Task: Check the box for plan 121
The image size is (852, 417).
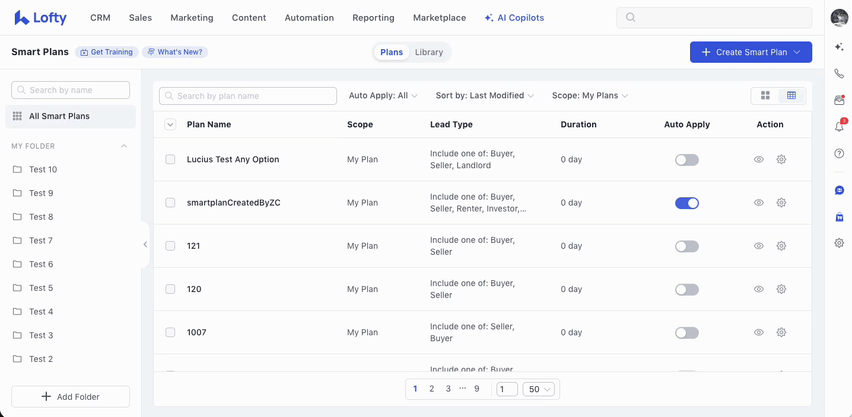Action: pos(170,246)
